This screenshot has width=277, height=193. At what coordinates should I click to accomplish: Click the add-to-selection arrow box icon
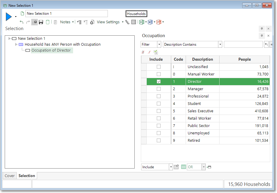pyautogui.click(x=209, y=167)
